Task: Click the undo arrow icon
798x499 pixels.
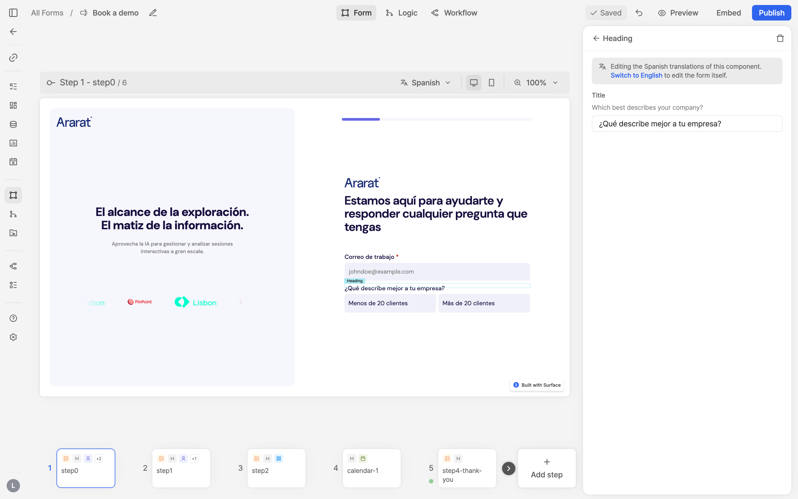Action: [639, 13]
